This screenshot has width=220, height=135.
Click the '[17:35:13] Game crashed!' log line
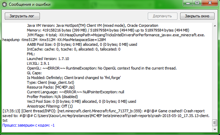104,111
